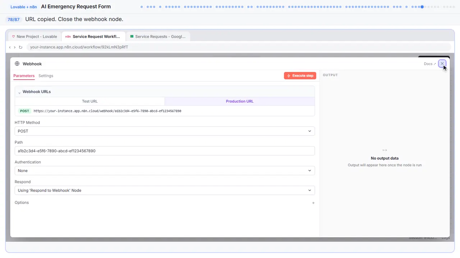Click the Execute step button
The height and width of the screenshot is (258, 460).
[x=300, y=76]
